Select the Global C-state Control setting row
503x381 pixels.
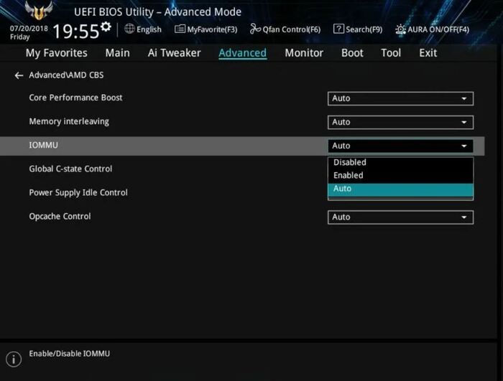click(x=70, y=169)
